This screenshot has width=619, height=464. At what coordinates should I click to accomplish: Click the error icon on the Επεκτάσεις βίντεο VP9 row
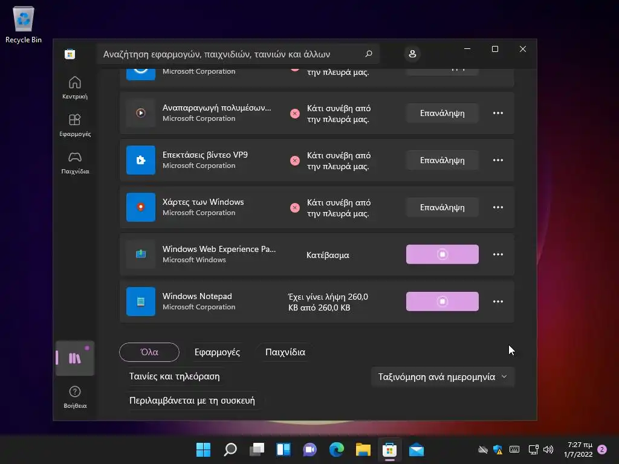295,161
